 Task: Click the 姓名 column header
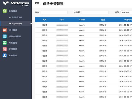coord(45,20)
